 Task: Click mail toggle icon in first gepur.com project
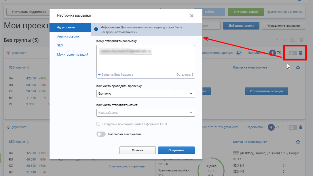(x=293, y=53)
